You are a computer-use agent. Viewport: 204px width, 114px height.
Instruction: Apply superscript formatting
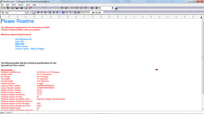coord(67,12)
